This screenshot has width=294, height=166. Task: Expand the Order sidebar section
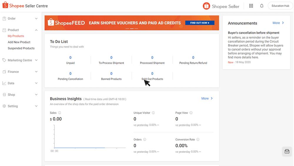click(20, 19)
